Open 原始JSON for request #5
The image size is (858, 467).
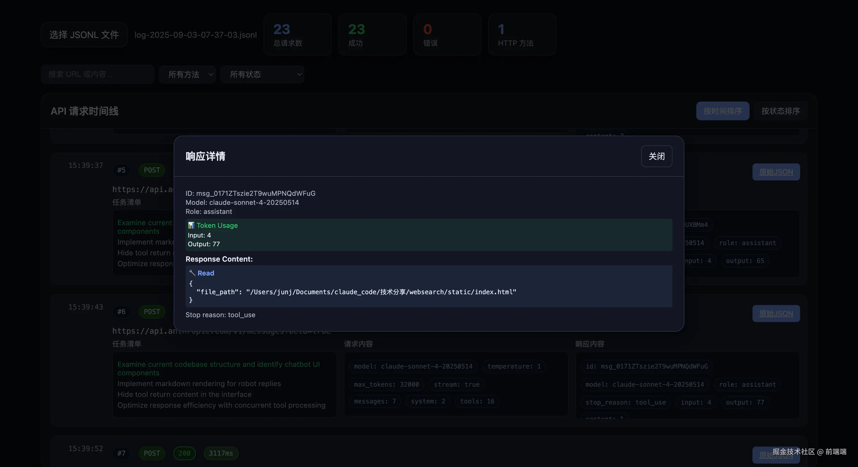[776, 172]
